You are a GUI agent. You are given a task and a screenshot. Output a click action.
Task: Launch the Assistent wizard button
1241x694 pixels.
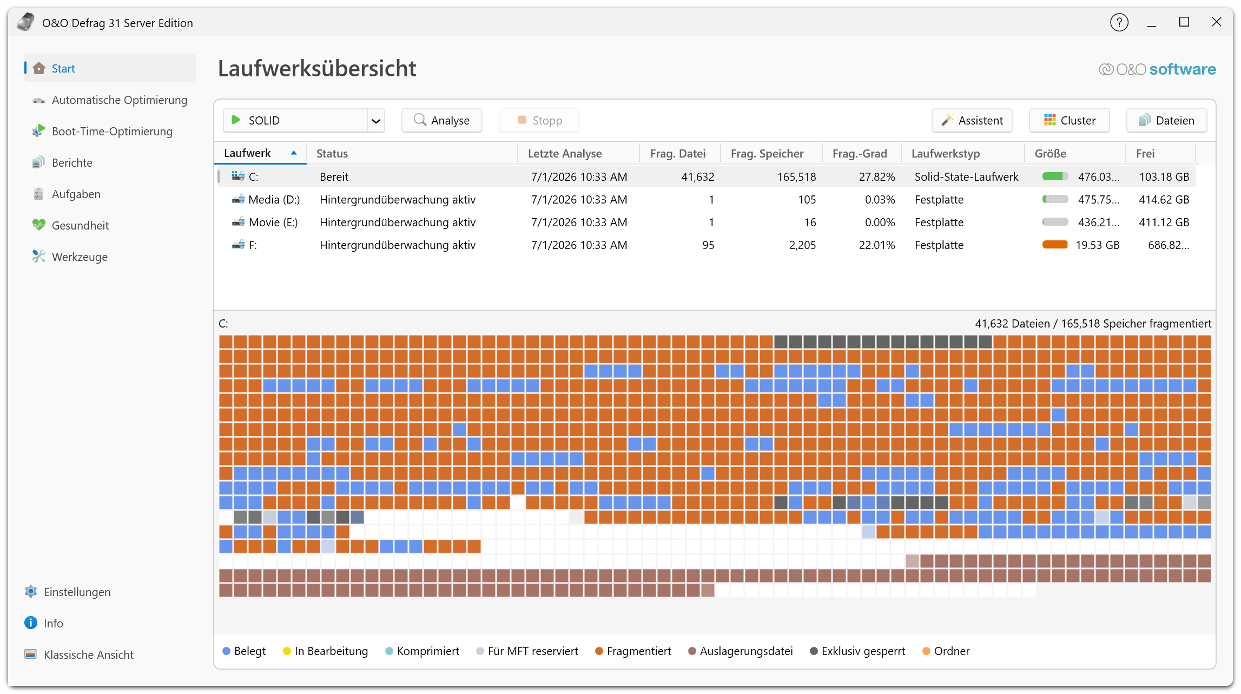click(972, 120)
